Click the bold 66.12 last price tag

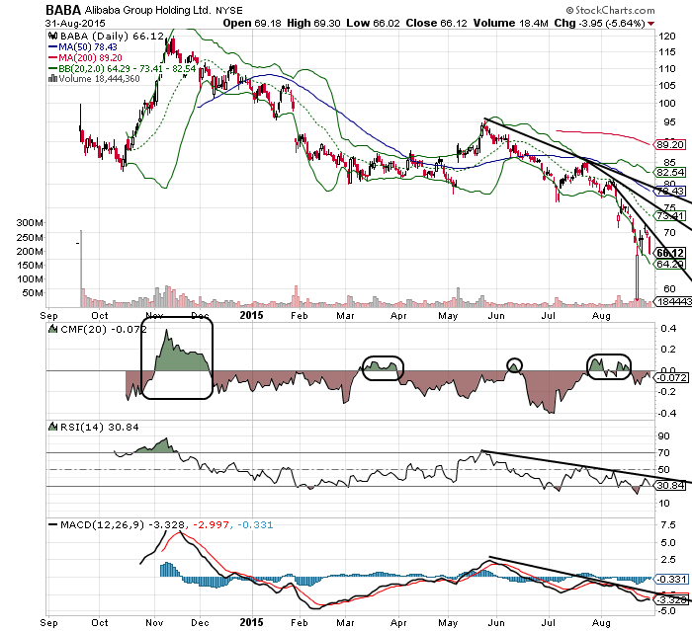click(670, 253)
